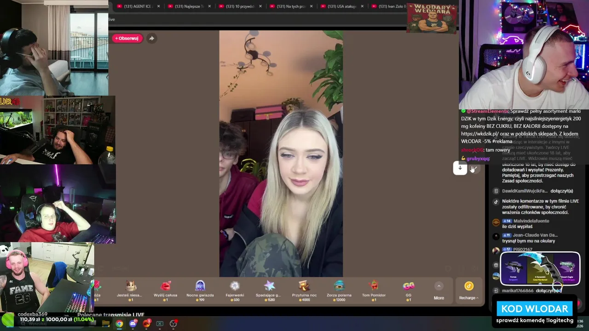Send the 'Przytulna noc' gift
The height and width of the screenshot is (331, 589).
[x=304, y=291]
